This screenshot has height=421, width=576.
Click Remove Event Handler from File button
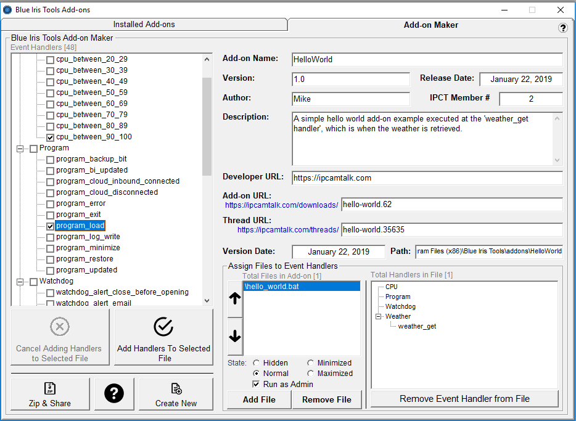coord(464,399)
